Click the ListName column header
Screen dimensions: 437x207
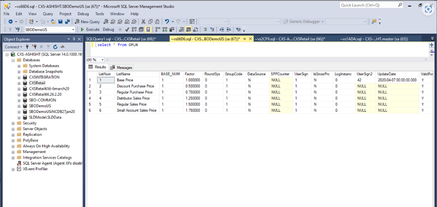coord(137,74)
